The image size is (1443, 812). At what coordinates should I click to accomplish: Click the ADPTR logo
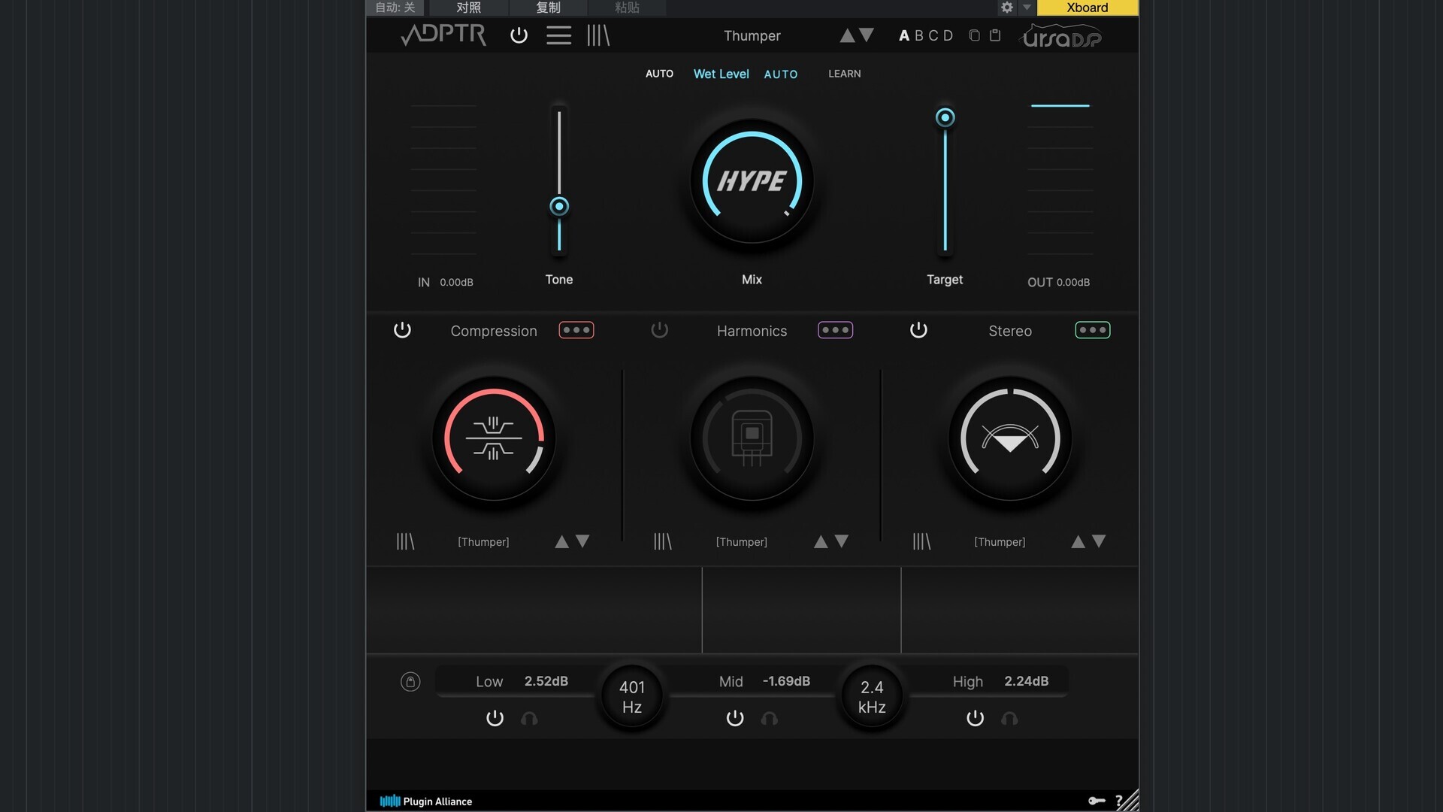click(x=443, y=35)
